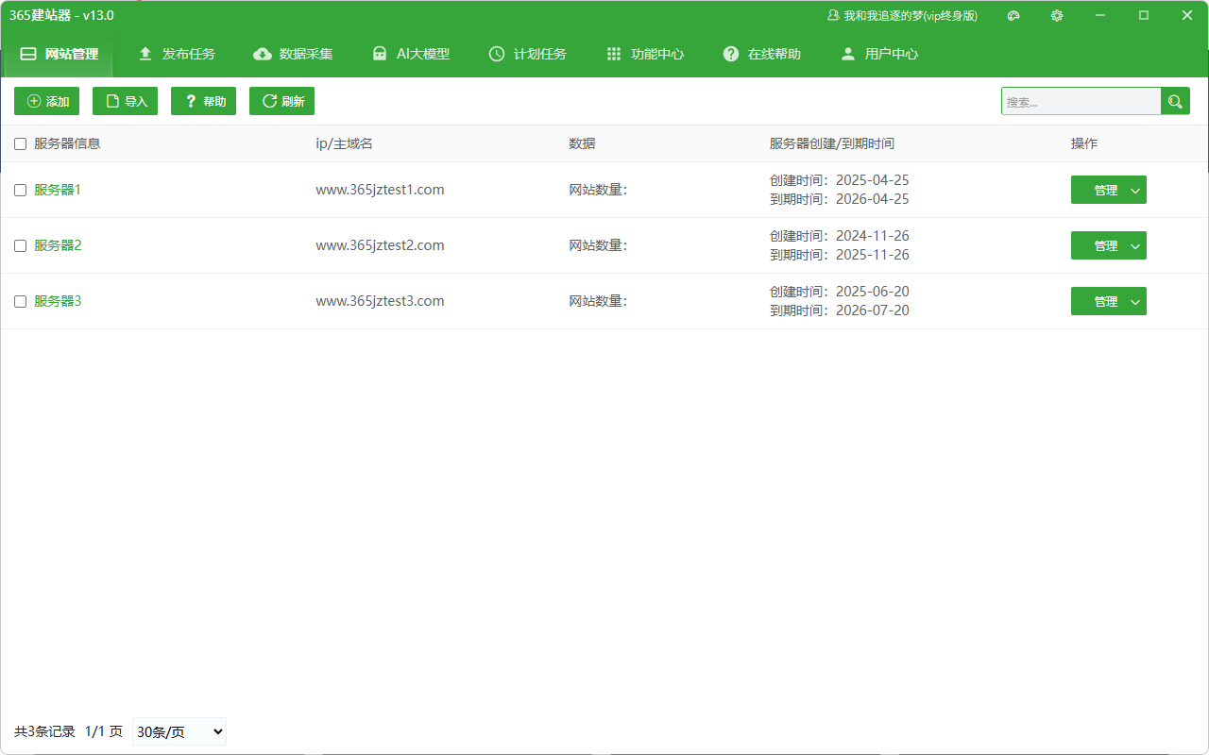This screenshot has height=755, width=1209.
Task: Open the 在线帮助 tab
Action: (762, 54)
